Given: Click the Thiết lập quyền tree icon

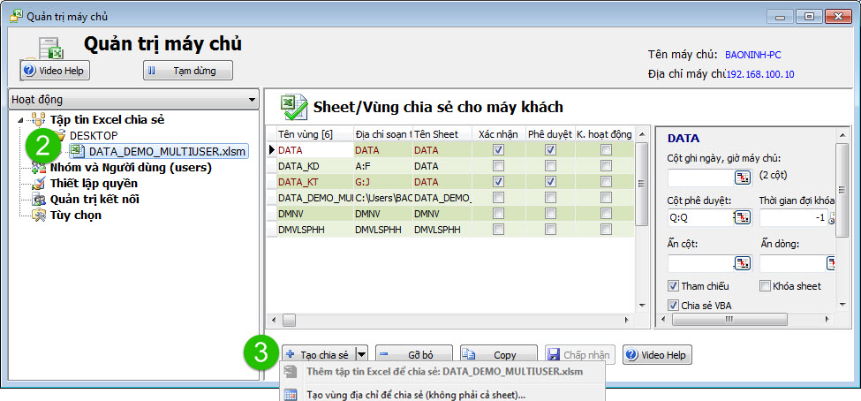Looking at the screenshot, I should [x=39, y=183].
